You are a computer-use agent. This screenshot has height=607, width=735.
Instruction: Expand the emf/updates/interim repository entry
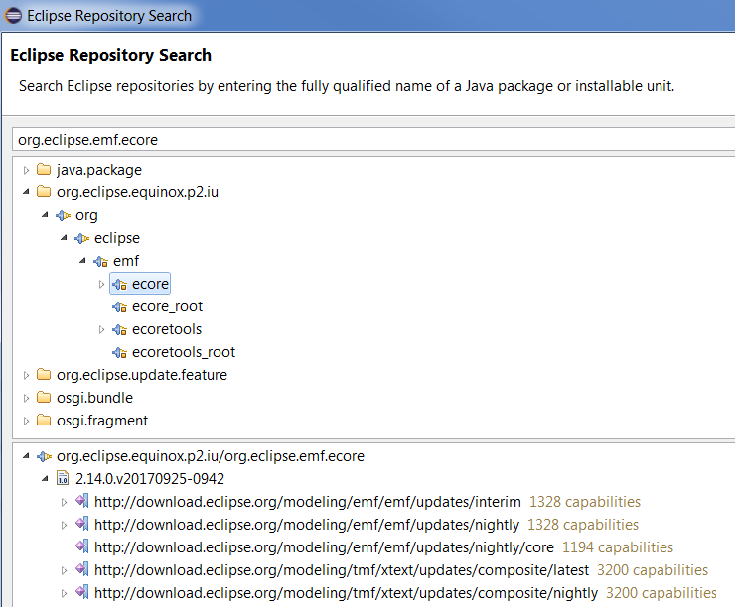[64, 502]
